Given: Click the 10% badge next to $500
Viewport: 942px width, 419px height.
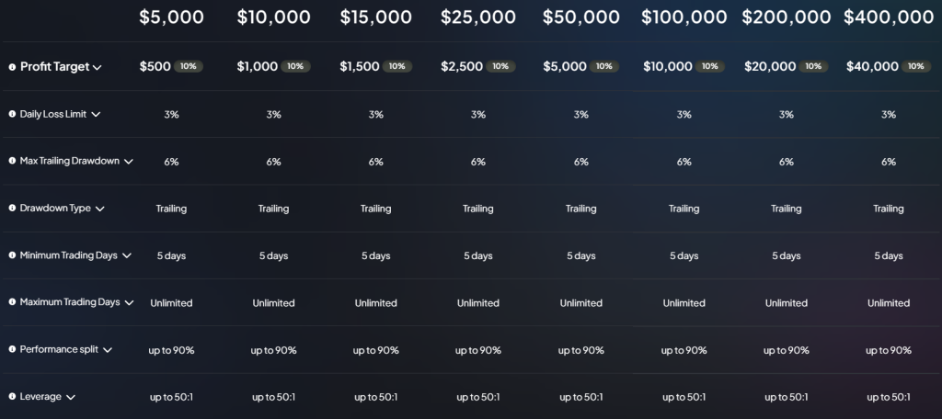Looking at the screenshot, I should (x=189, y=67).
